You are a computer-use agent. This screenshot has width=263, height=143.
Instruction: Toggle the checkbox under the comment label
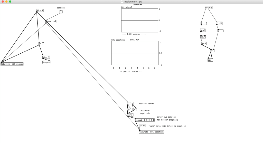[61, 12]
